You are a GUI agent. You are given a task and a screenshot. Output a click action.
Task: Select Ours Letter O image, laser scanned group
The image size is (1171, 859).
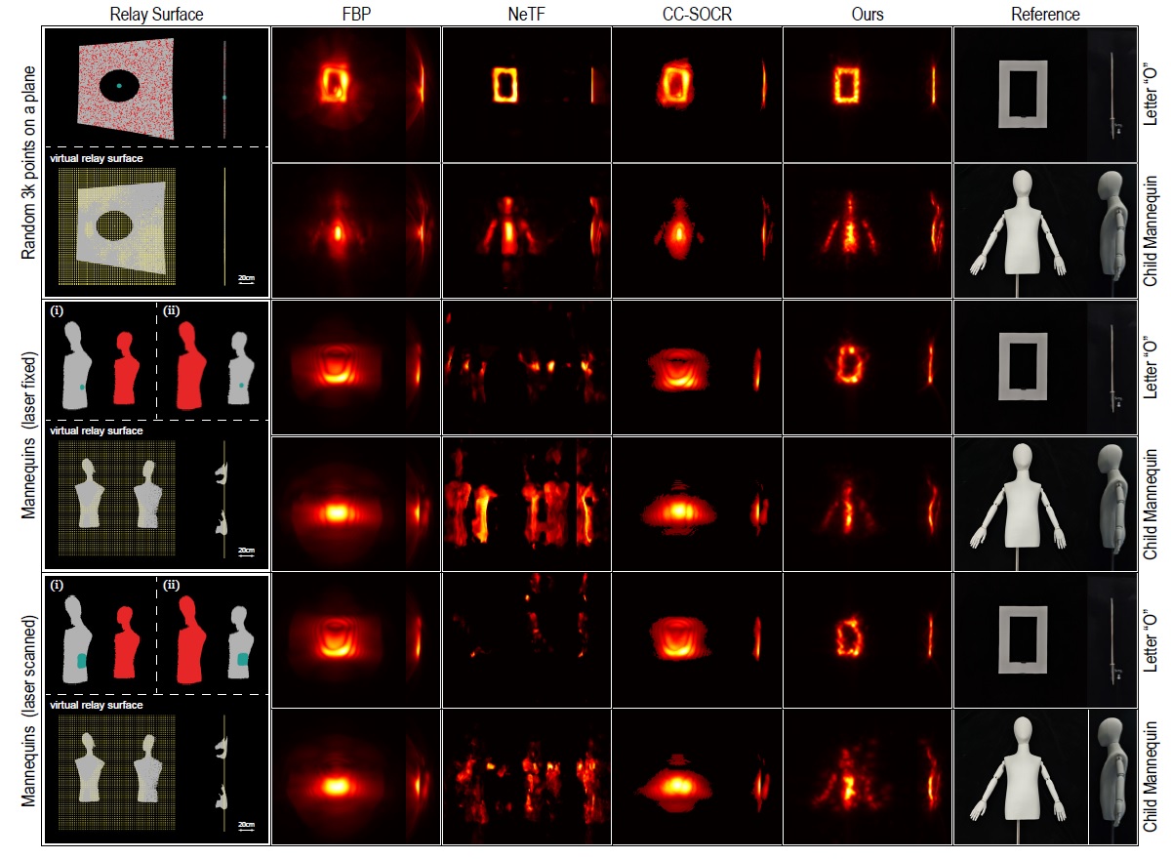[x=868, y=640]
